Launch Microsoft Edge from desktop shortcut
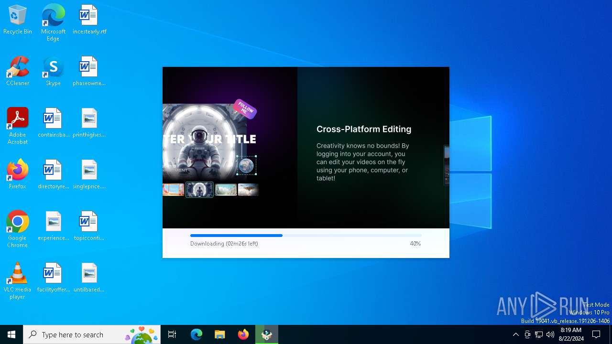 tap(53, 23)
